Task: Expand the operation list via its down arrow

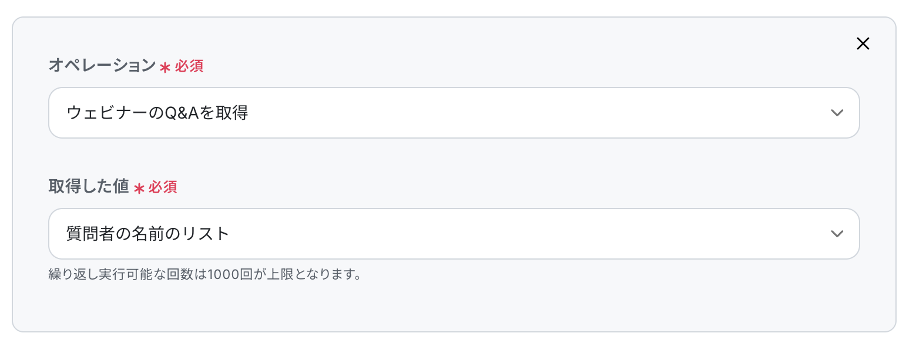Action: coord(837,113)
